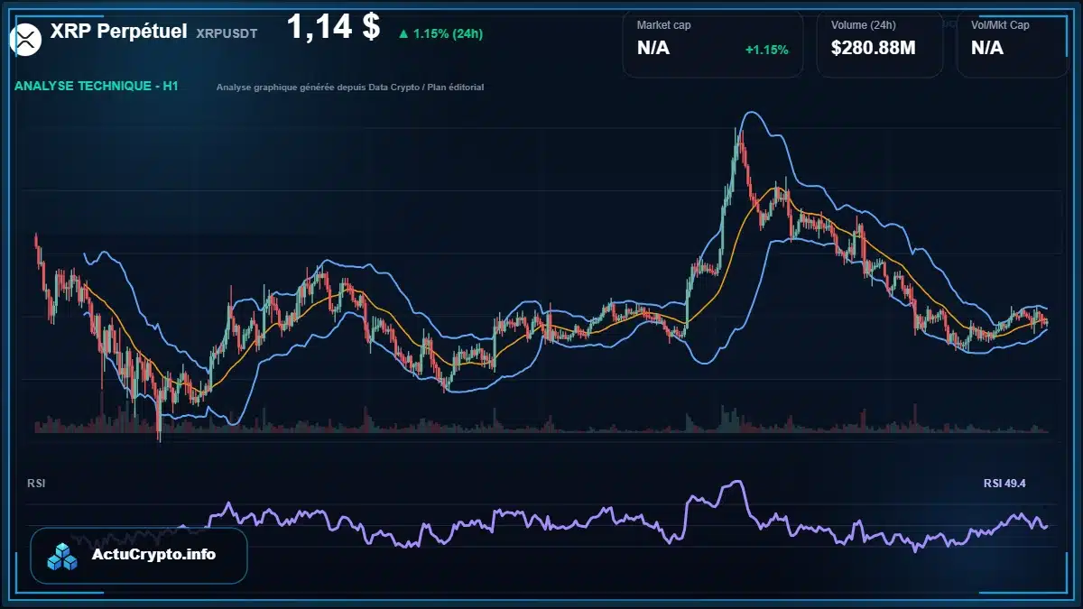This screenshot has height=609, width=1083.
Task: Click the RSI label left of indicator
Action: tap(36, 484)
